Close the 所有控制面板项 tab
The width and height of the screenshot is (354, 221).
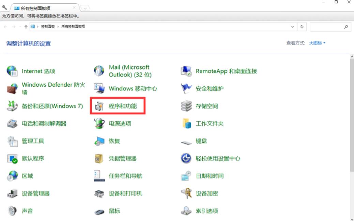(74, 8)
